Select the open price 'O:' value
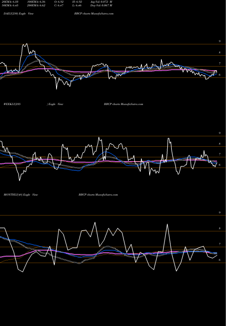The height and width of the screenshot is (326, 226). point(59,2)
